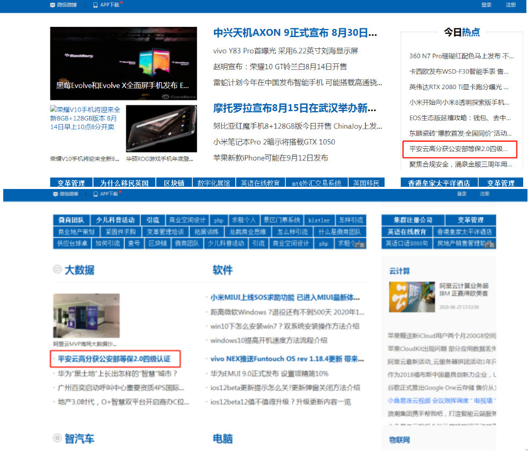This screenshot has width=528, height=451.
Task: Open article 广州百奕启动呼叫中心重要资质
Action: (x=121, y=388)
